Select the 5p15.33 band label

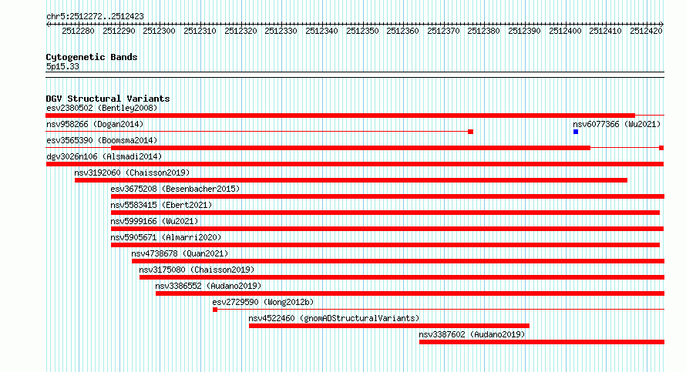[62, 66]
